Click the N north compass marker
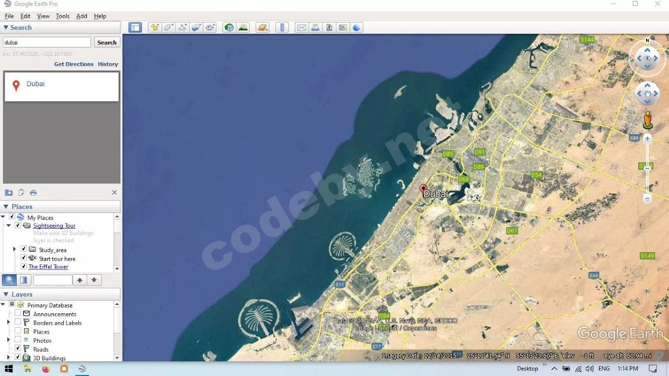Screen dimensions: 669x376 pyautogui.click(x=648, y=40)
